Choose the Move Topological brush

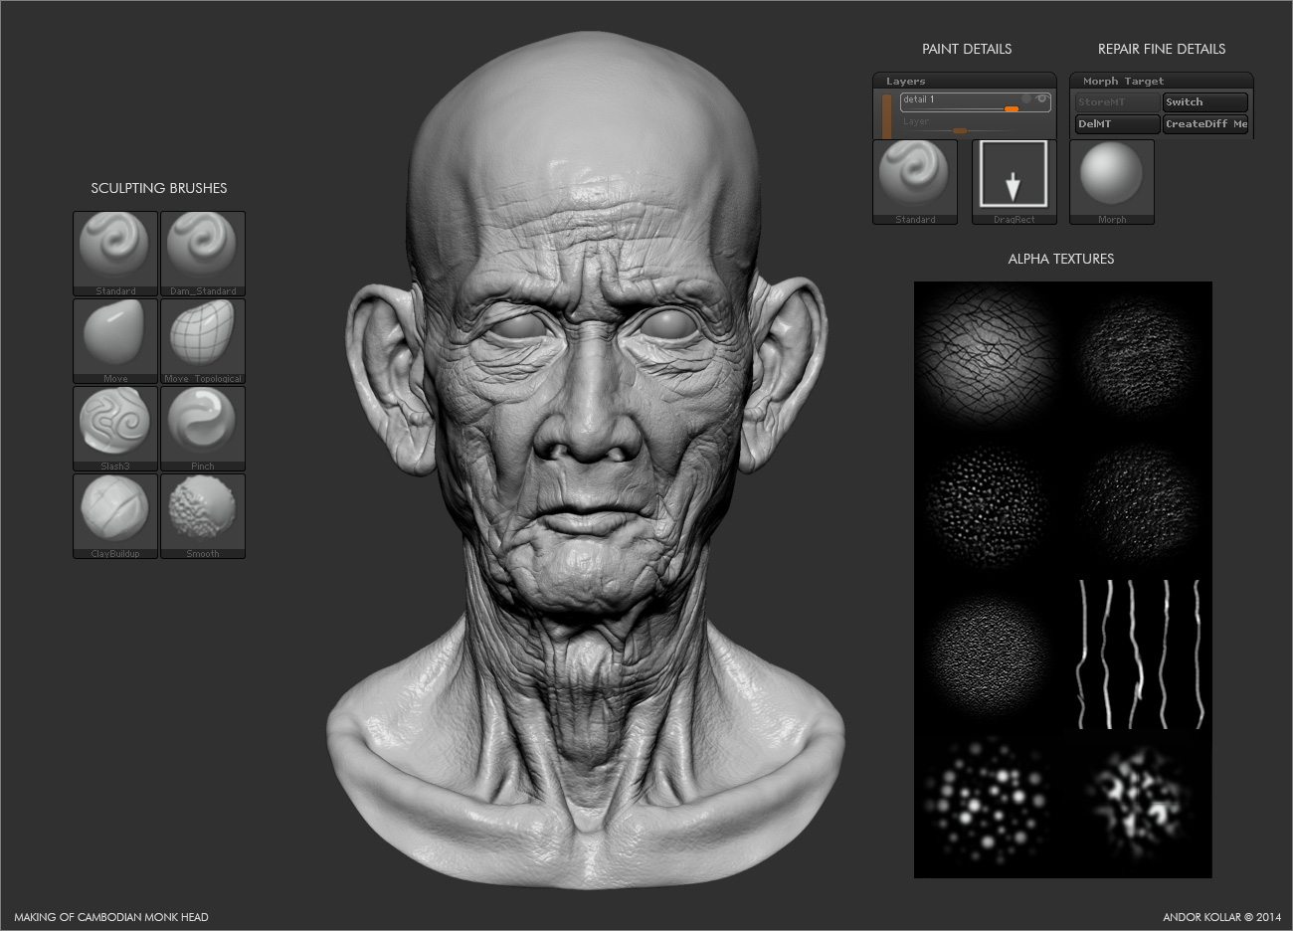[203, 340]
